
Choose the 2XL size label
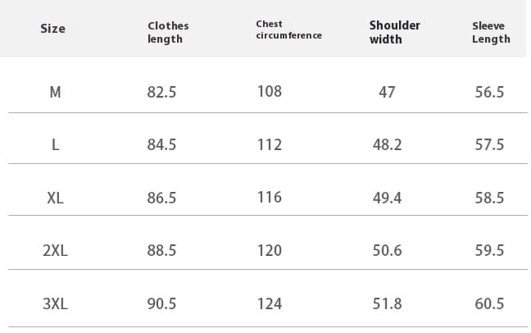(x=55, y=251)
